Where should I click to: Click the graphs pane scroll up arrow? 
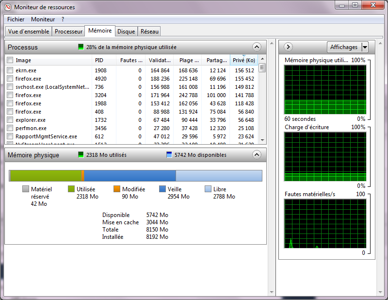coord(380,43)
